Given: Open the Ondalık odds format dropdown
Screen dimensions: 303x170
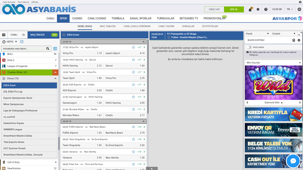Looking at the screenshot, I should (x=283, y=34).
